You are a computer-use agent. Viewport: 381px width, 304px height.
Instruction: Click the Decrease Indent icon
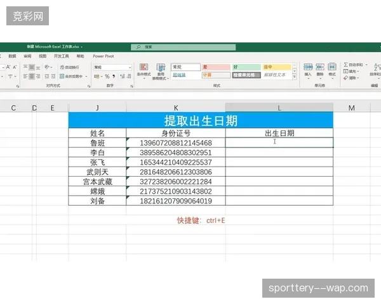pos(47,77)
